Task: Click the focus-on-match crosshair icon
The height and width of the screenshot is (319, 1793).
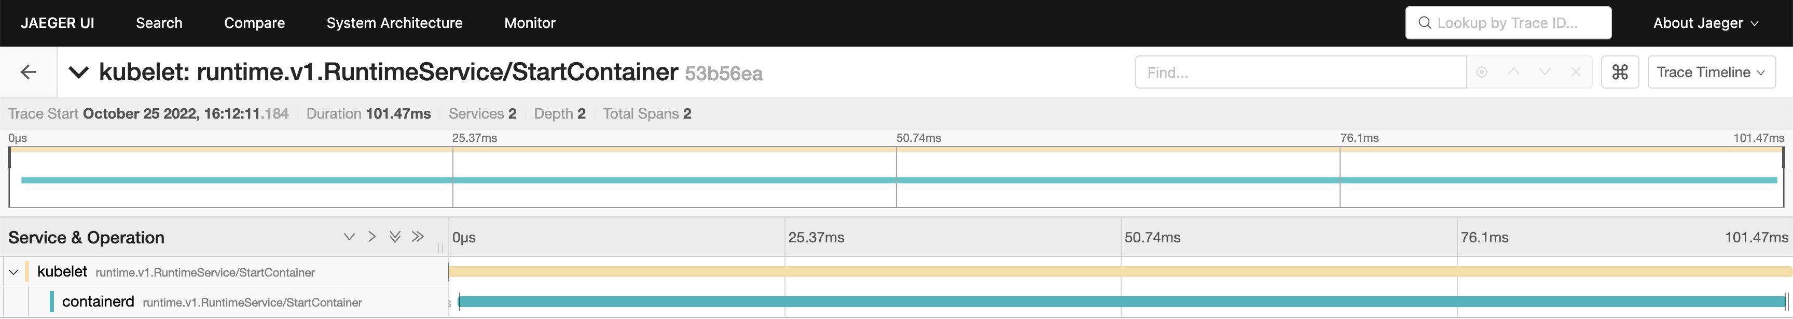Action: coord(1482,71)
